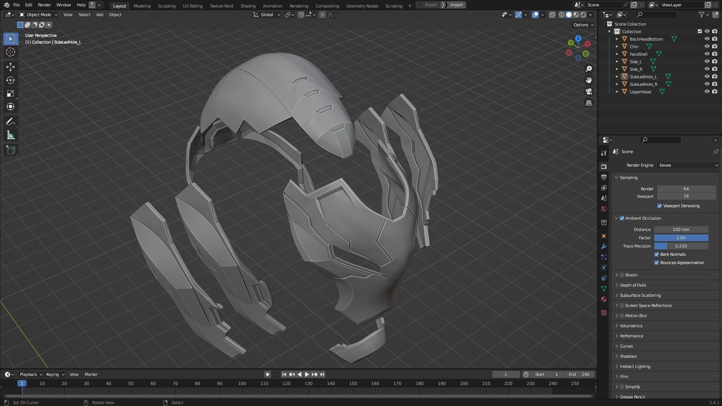Screen dimensions: 722x406
Task: Switch perspective/orthographic grid icon
Action: pyautogui.click(x=589, y=103)
